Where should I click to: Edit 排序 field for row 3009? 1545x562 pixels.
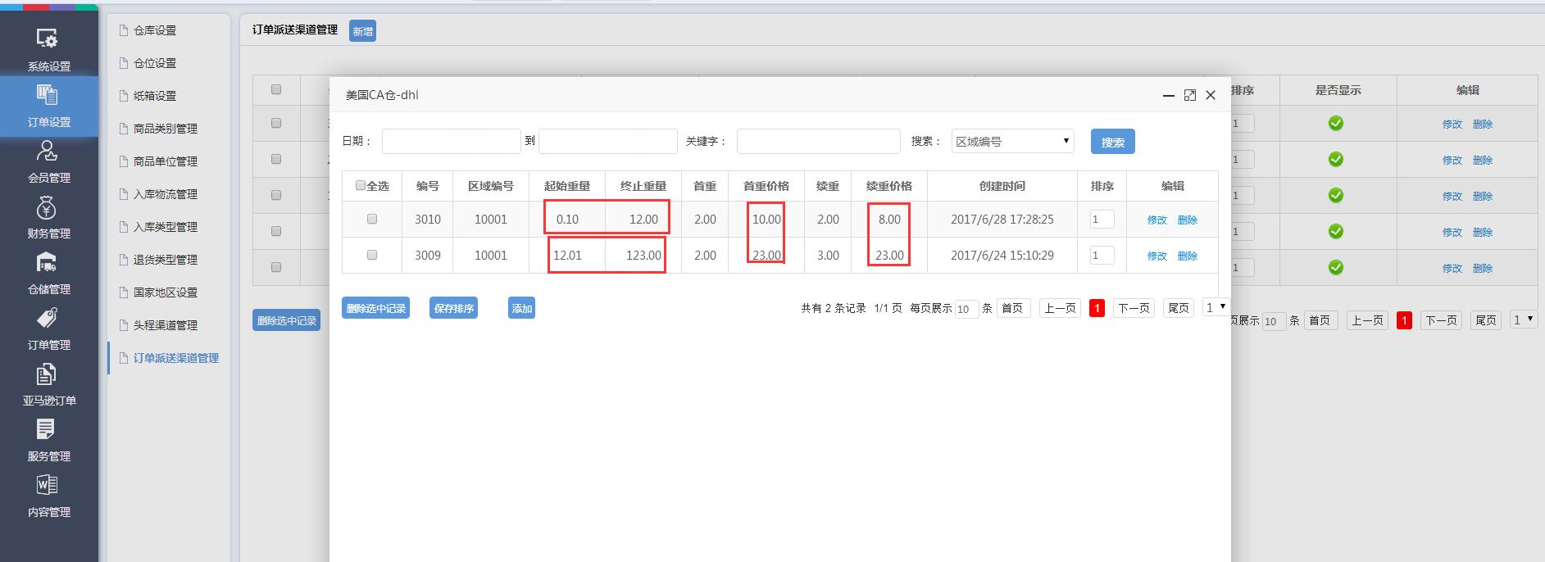[1102, 255]
